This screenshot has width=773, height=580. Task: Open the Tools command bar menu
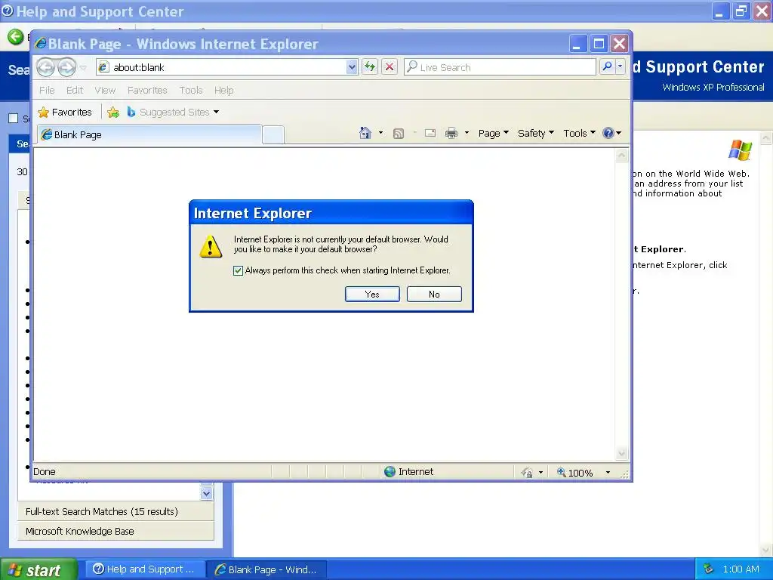tap(579, 133)
